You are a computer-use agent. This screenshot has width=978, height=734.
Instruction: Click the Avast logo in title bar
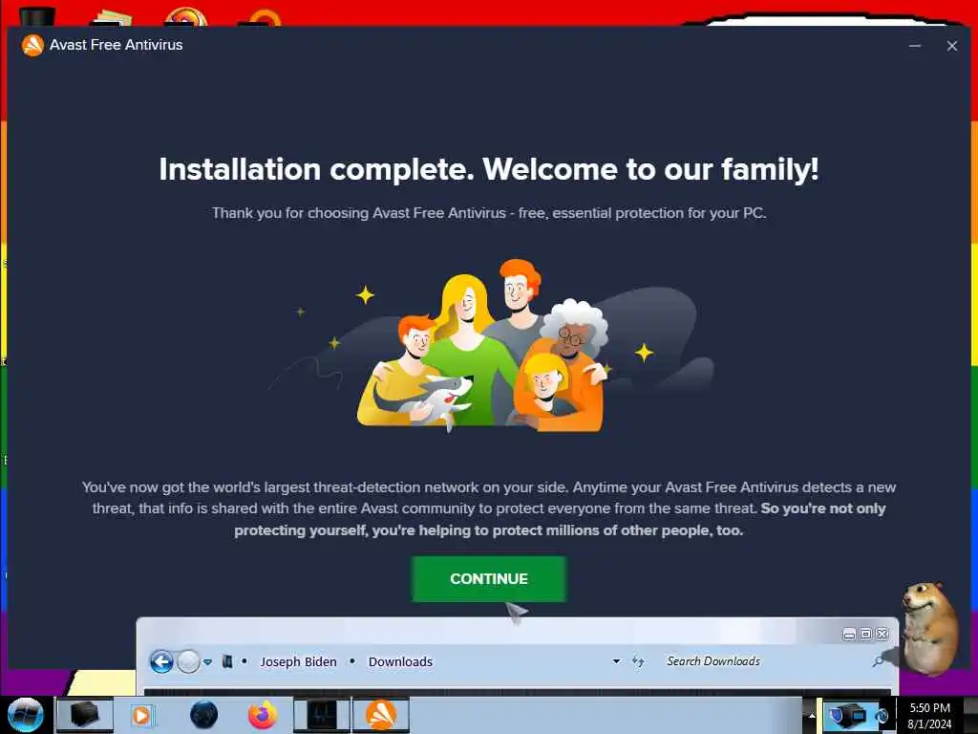pyautogui.click(x=32, y=45)
